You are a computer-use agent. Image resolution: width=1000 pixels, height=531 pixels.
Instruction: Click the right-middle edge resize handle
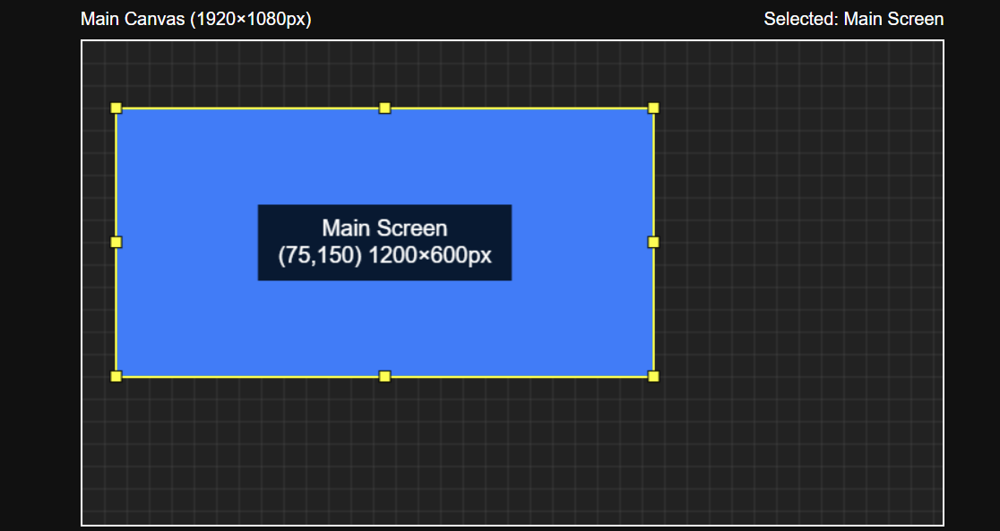653,243
